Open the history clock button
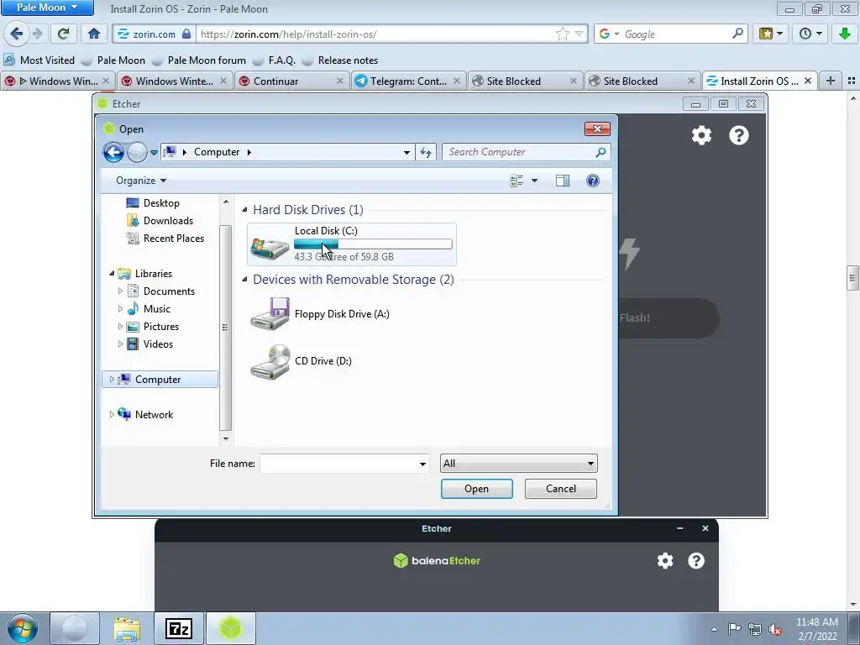 click(x=810, y=34)
